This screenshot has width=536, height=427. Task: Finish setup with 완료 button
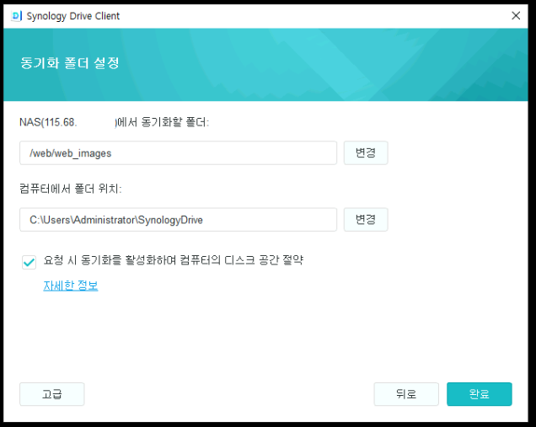pyautogui.click(x=480, y=394)
